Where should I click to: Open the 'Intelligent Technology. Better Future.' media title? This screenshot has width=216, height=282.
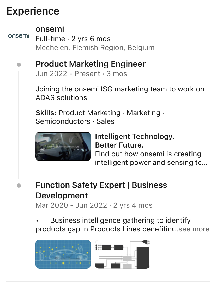tap(134, 140)
